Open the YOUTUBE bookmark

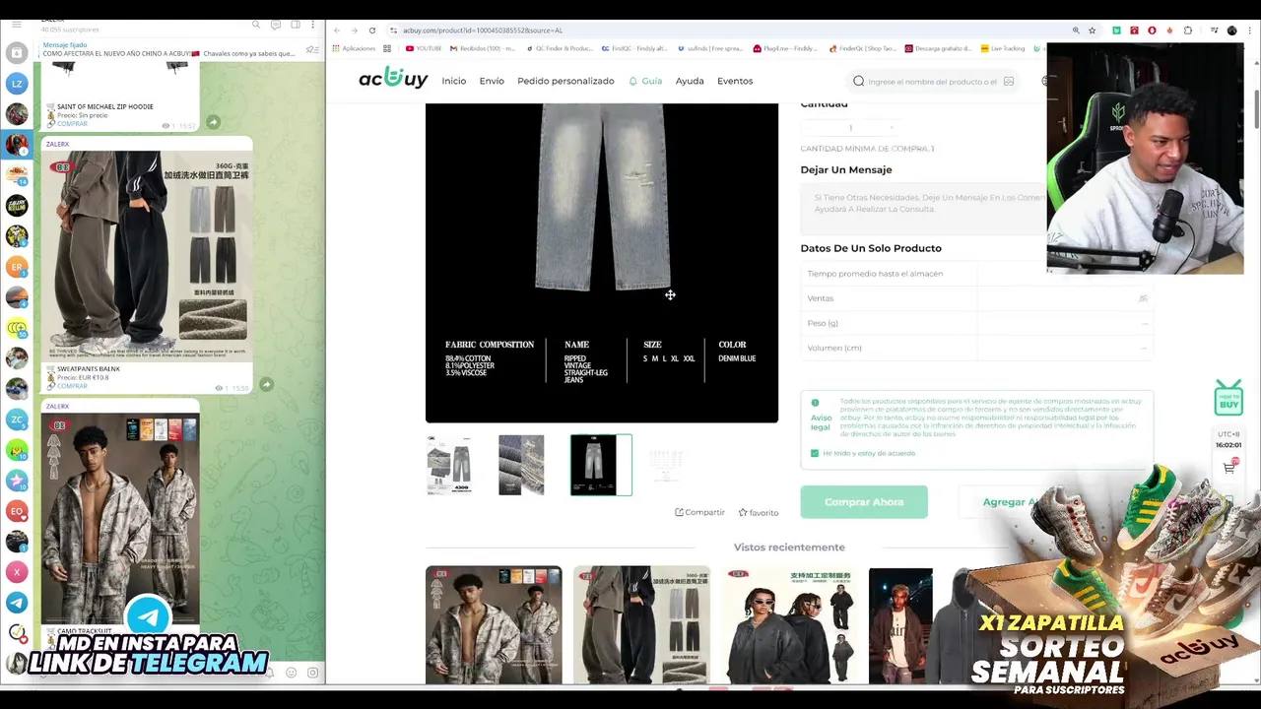[x=424, y=48]
